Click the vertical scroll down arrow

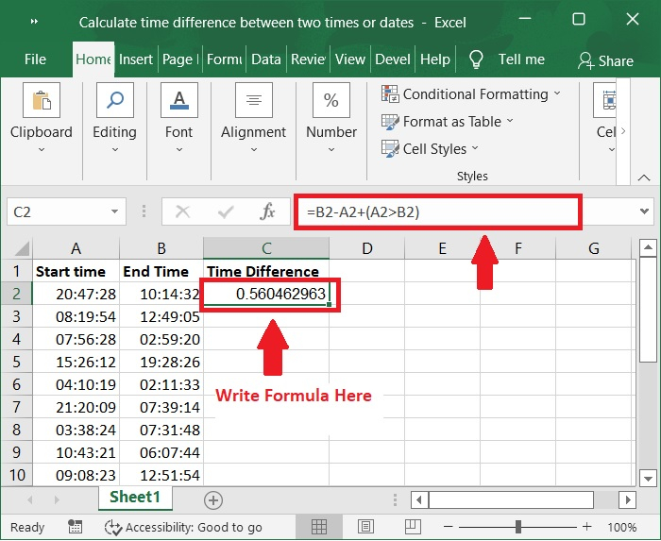coord(648,479)
